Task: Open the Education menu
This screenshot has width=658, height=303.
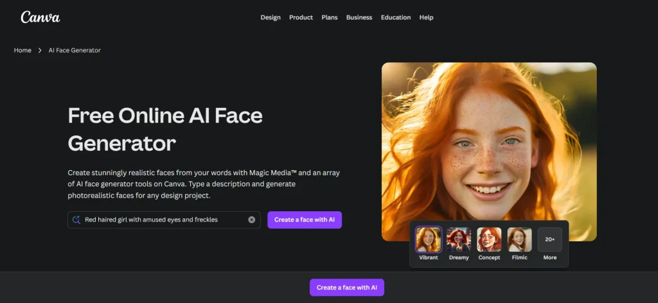Action: click(396, 17)
